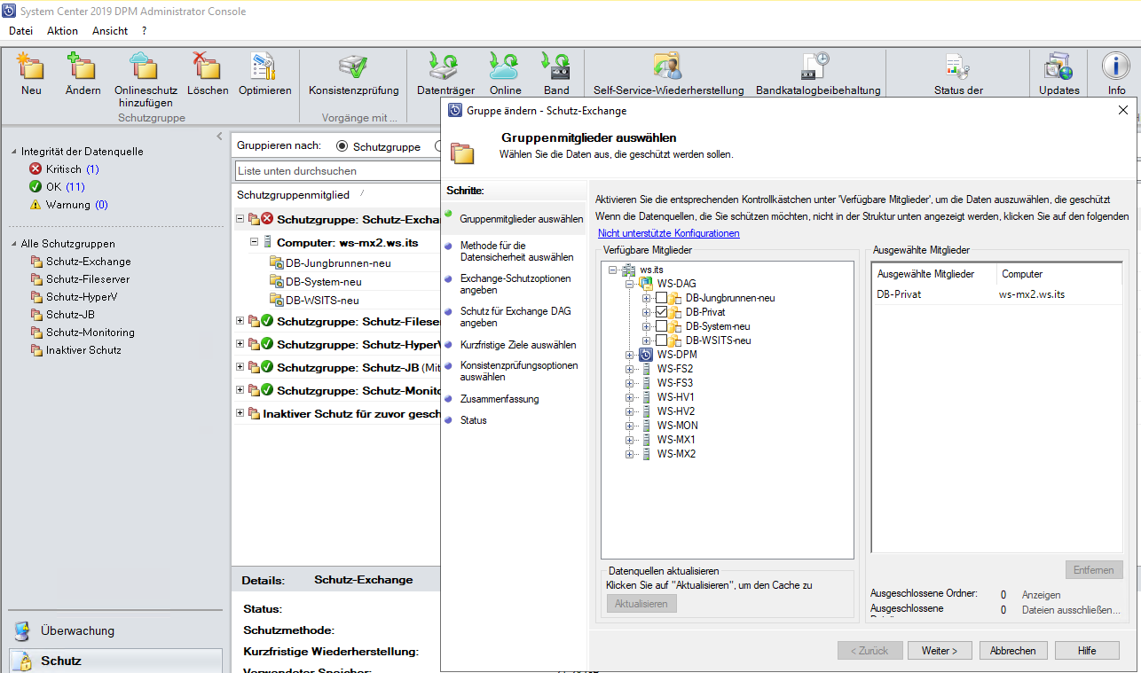The height and width of the screenshot is (673, 1141).
Task: Click the Liste unten durchsuchen search field
Action: pos(337,171)
